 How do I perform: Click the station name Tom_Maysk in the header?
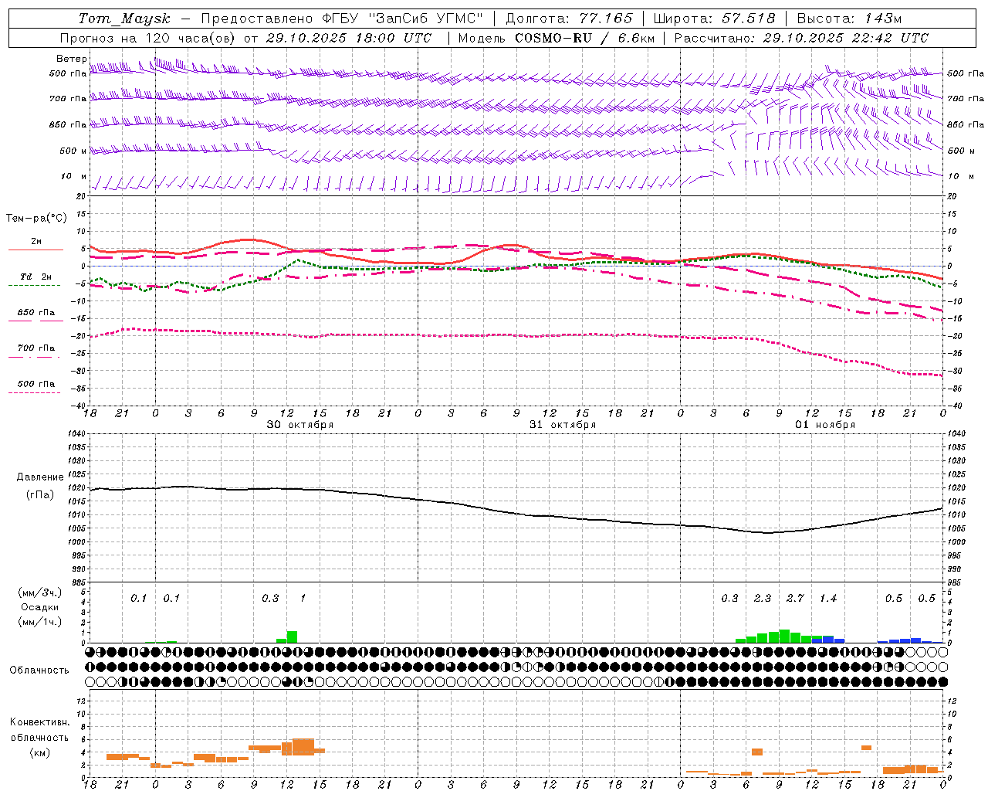tap(124, 19)
